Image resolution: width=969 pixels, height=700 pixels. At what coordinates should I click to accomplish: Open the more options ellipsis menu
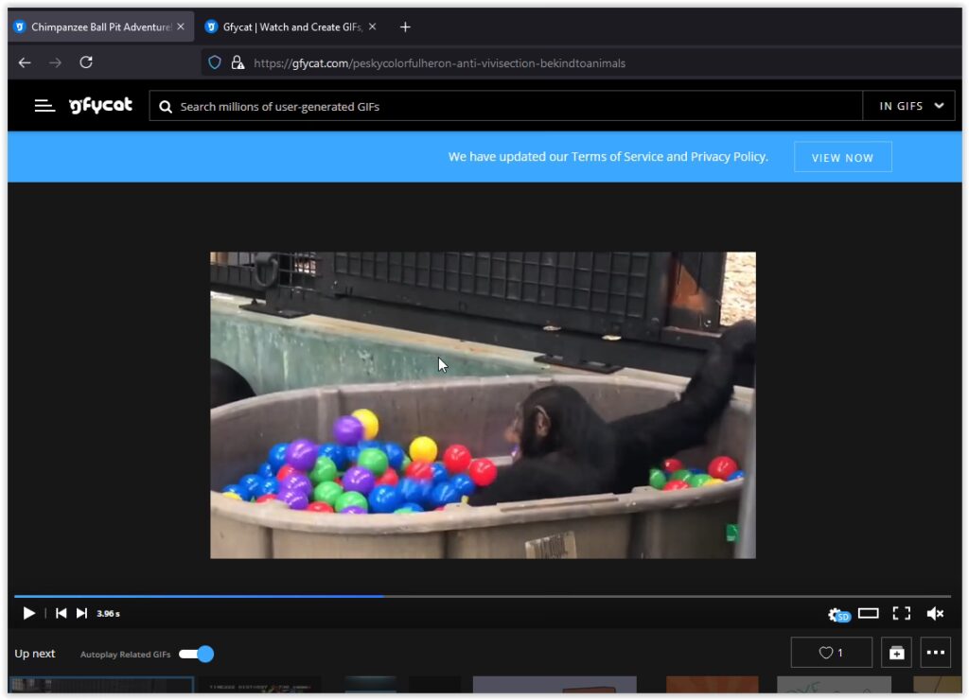(935, 653)
